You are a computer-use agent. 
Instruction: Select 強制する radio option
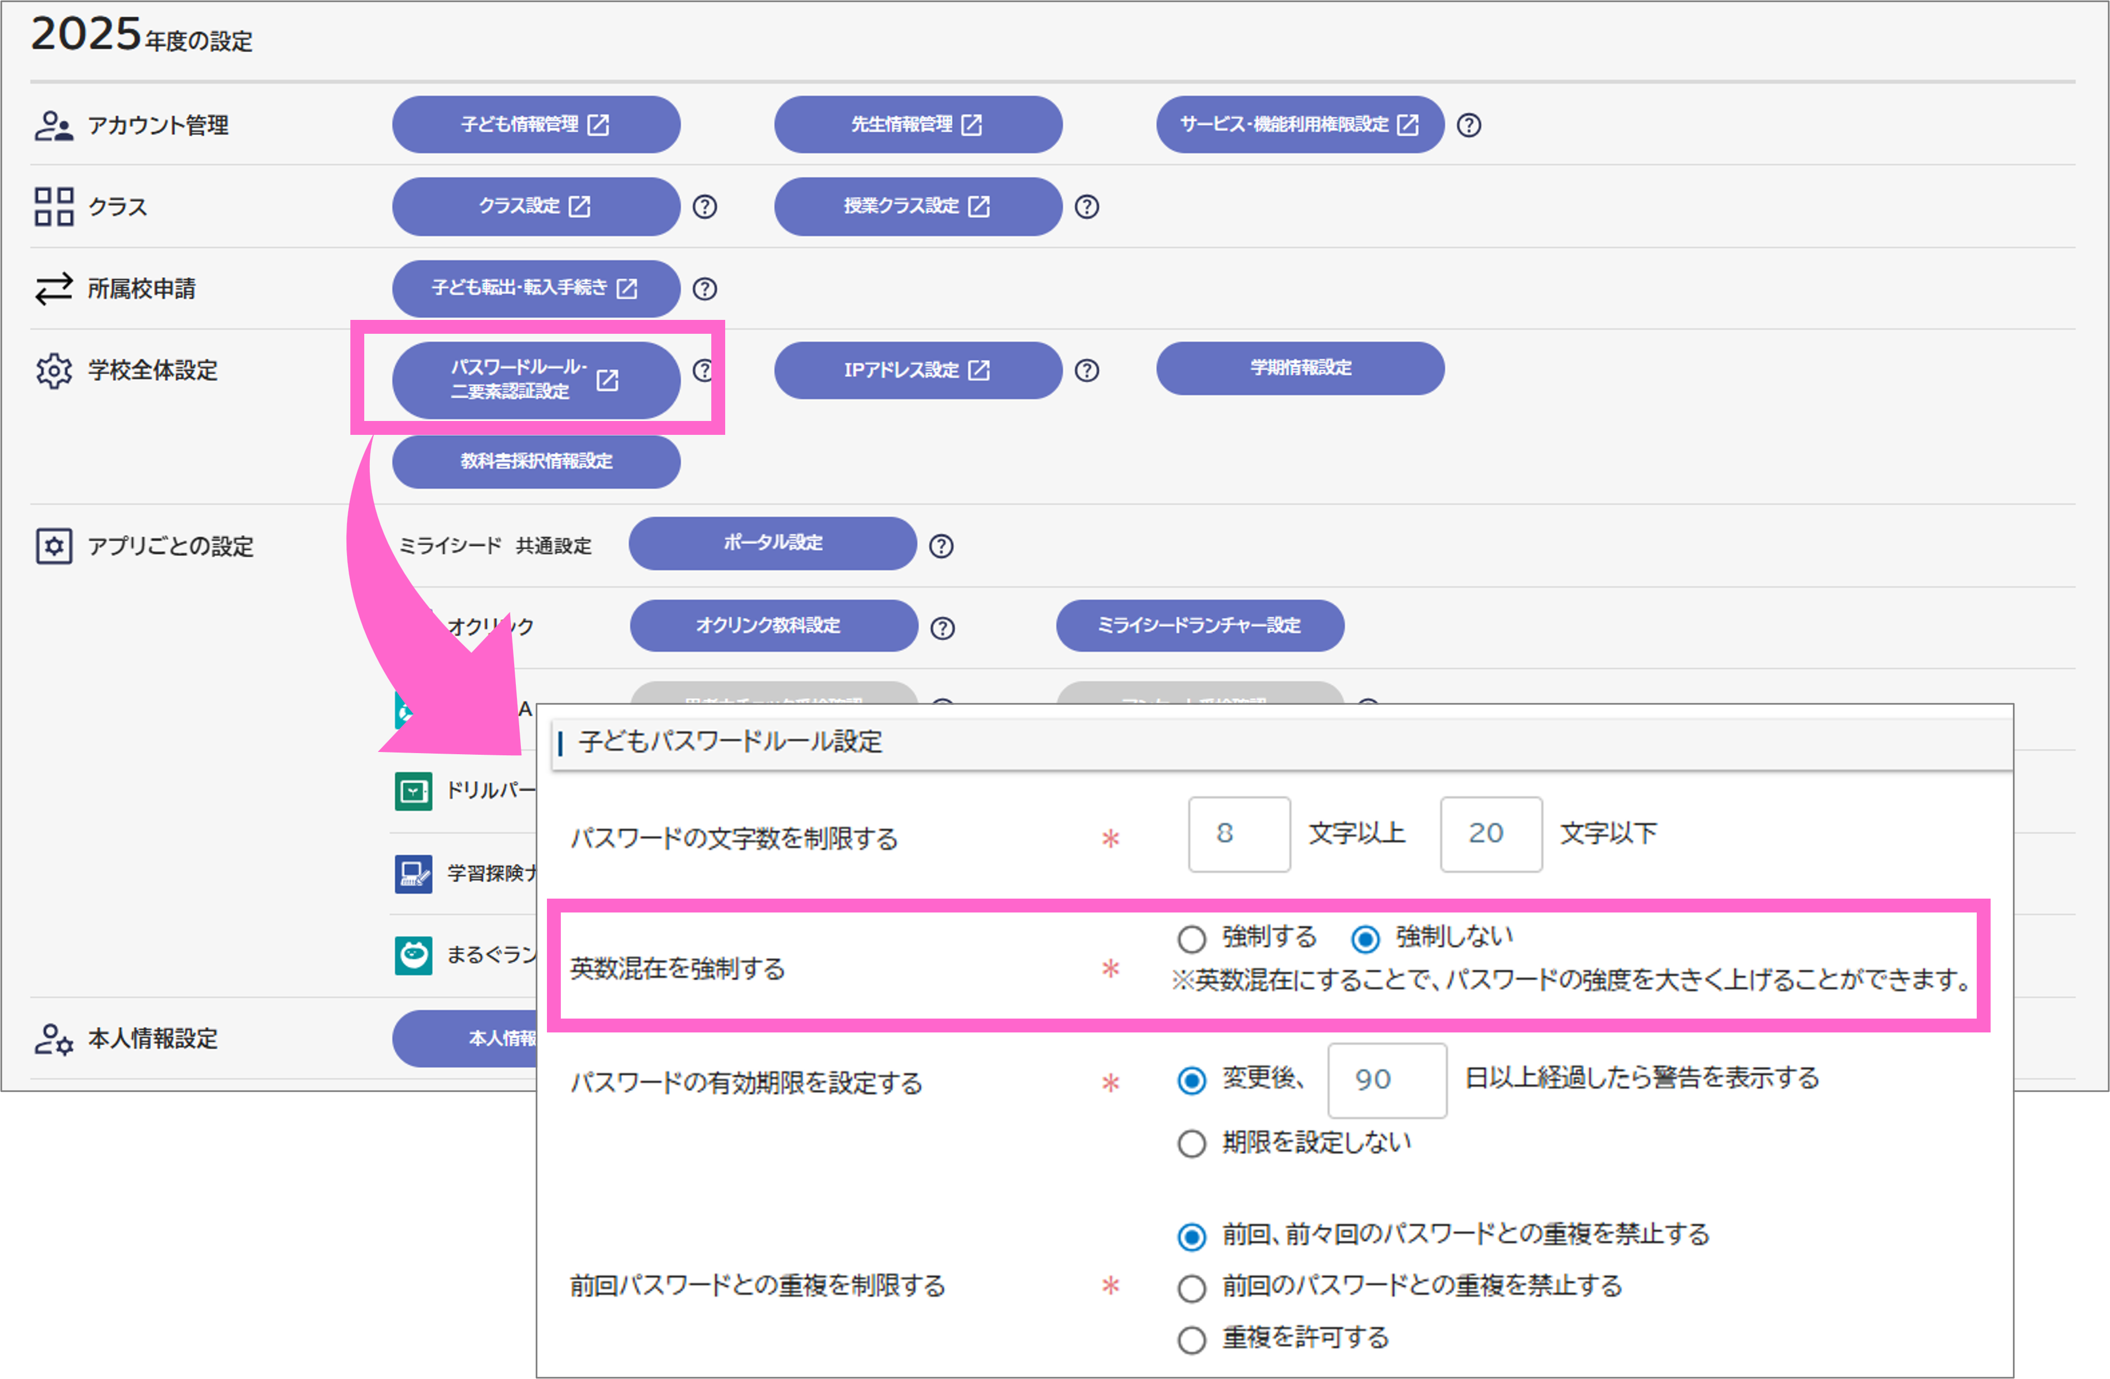[x=1192, y=938]
